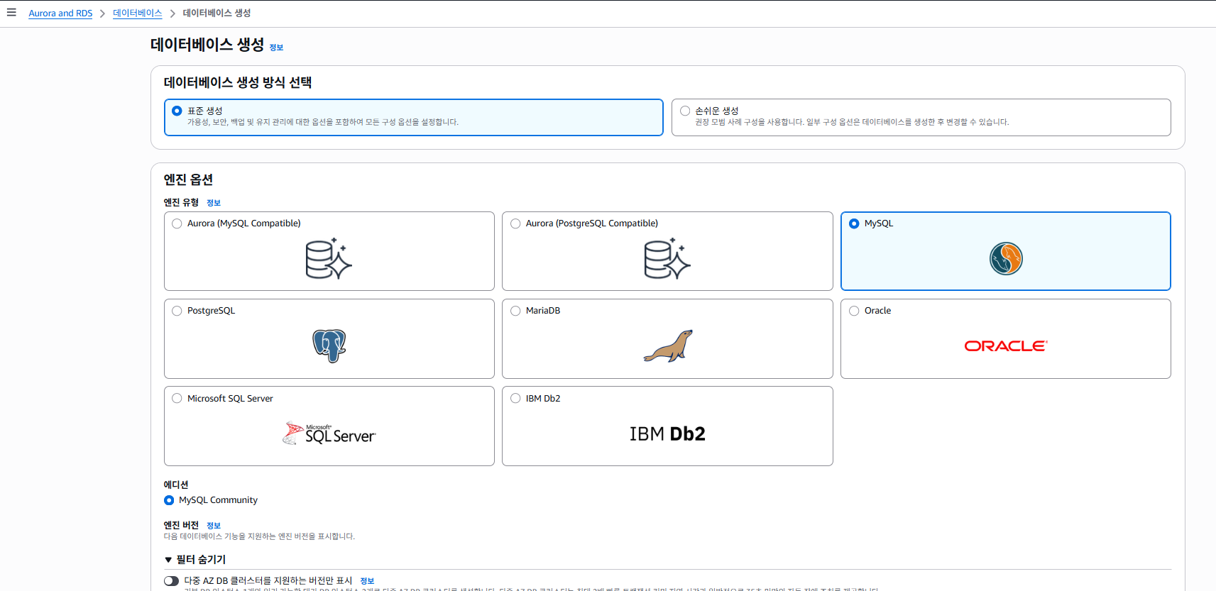Open the hamburger navigation menu

pos(11,13)
